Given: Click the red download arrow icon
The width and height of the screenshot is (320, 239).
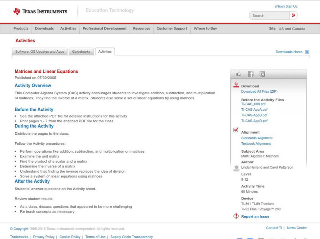Looking at the screenshot, I should point(236,85).
